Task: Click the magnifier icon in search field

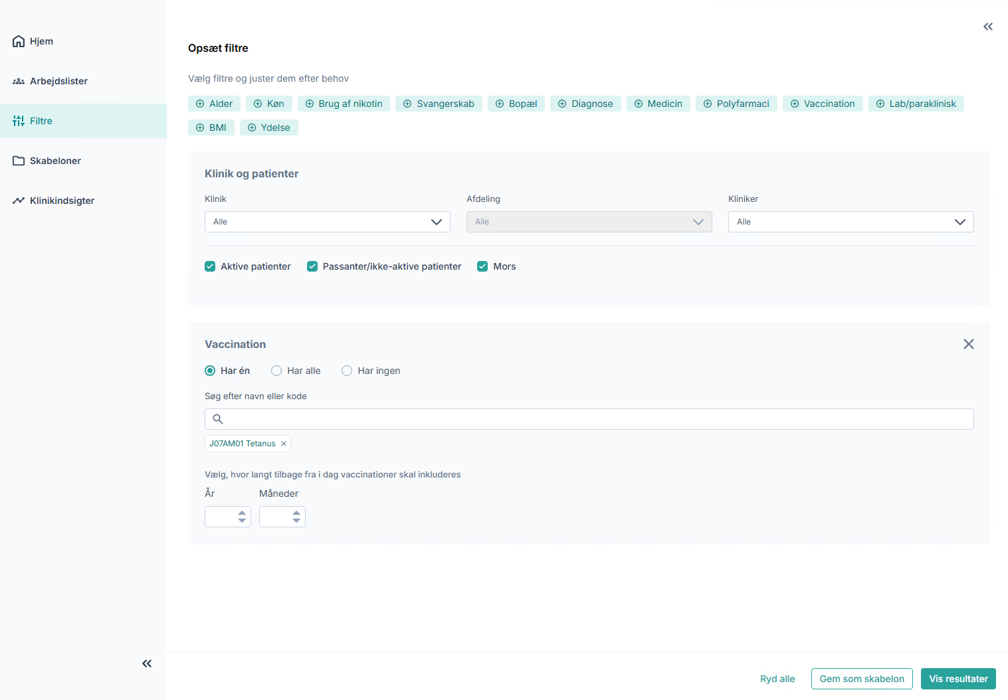Action: point(218,419)
